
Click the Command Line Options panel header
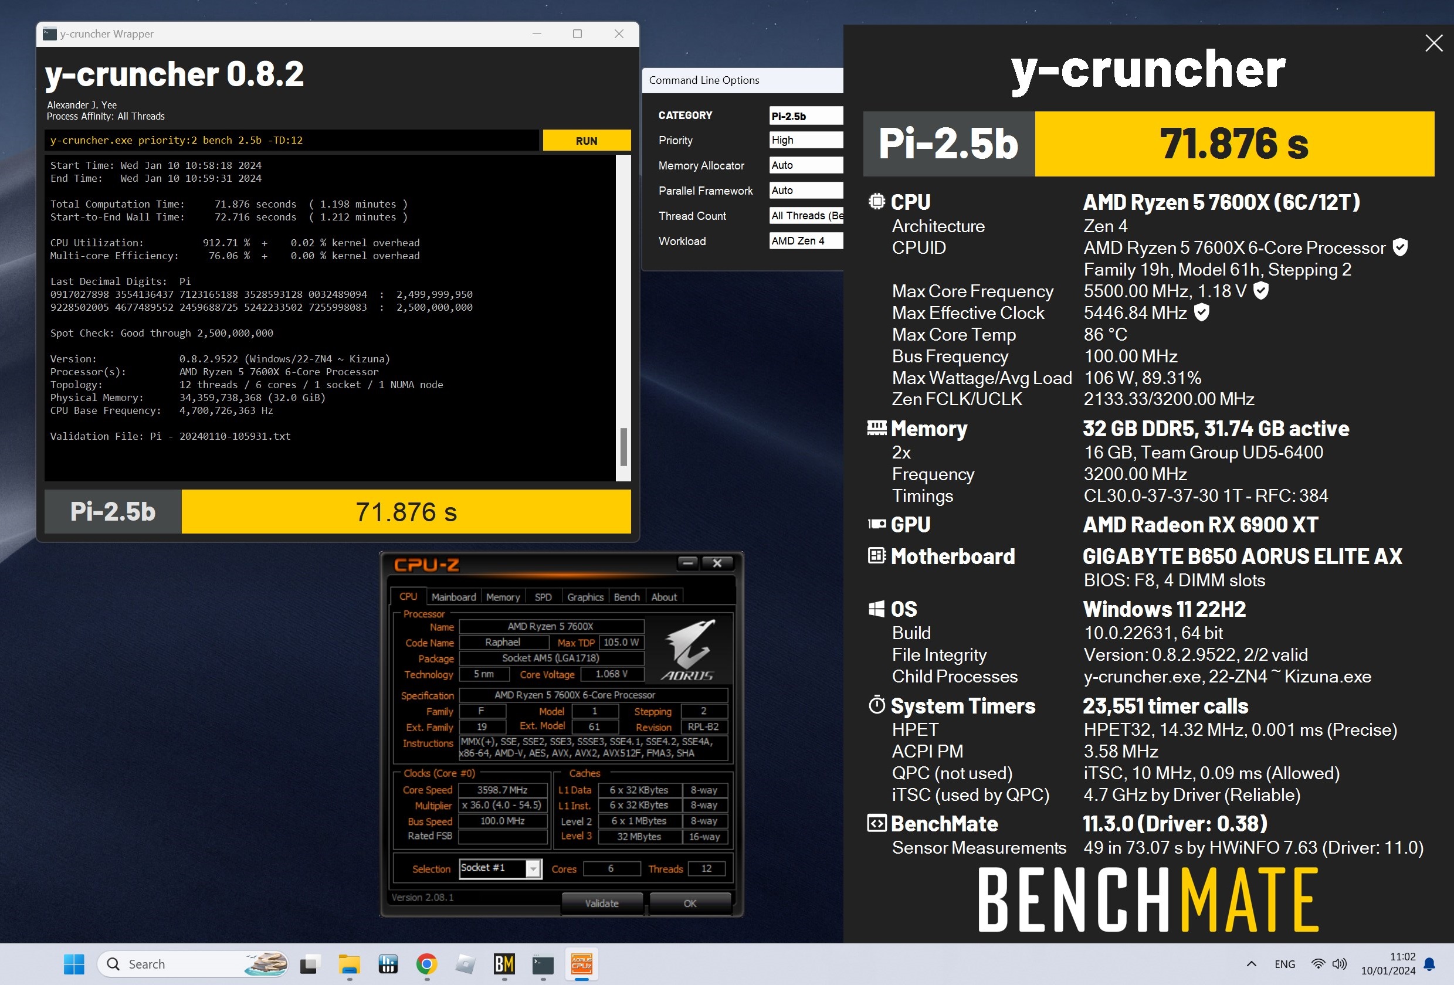[x=743, y=80]
